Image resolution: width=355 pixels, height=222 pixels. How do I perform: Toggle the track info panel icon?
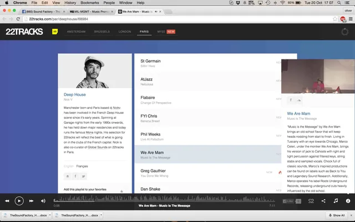348,201
